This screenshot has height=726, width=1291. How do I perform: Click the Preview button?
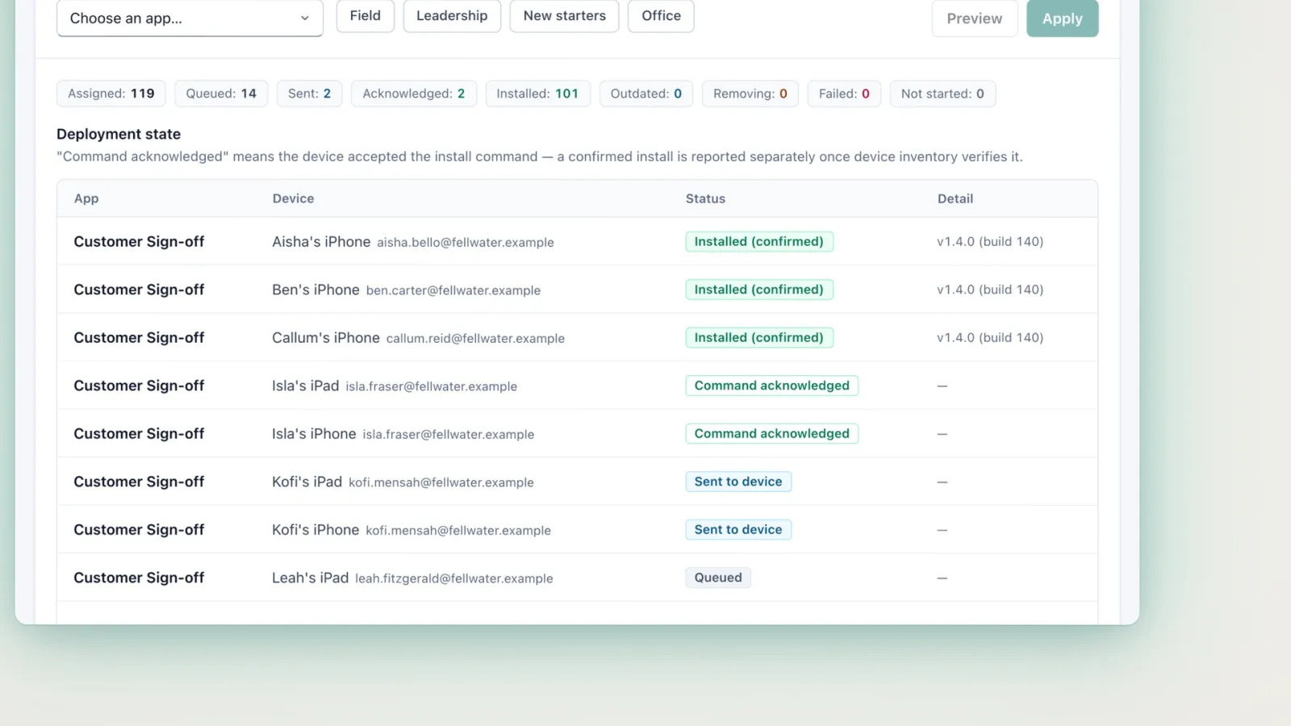(x=975, y=18)
